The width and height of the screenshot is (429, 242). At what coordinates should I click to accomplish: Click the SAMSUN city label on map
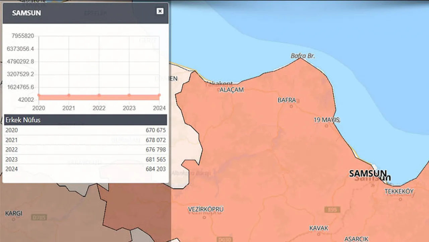click(x=368, y=174)
